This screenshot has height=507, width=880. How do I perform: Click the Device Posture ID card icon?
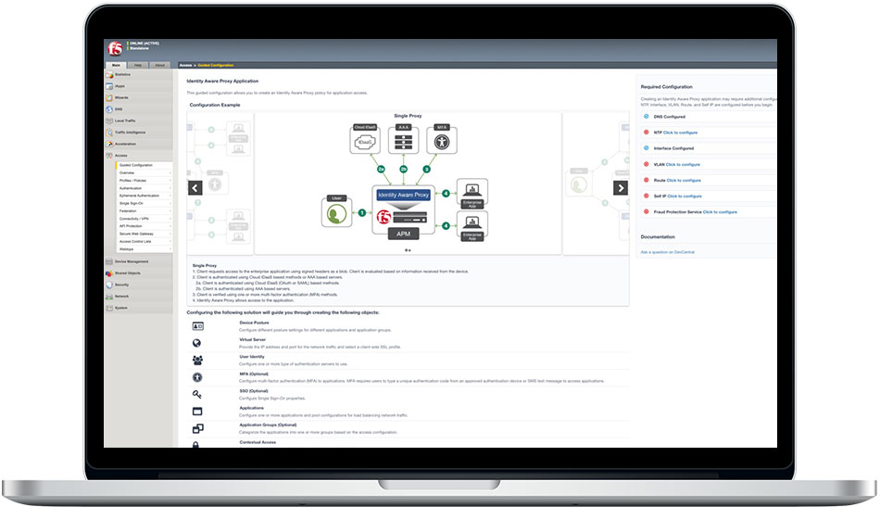[197, 326]
